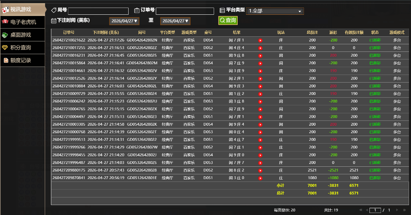The height and width of the screenshot is (215, 411).
Task: Click the 有效投注额 column header
Action: click(x=354, y=32)
